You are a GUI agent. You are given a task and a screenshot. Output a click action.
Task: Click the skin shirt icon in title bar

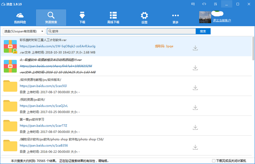tap(204, 4)
